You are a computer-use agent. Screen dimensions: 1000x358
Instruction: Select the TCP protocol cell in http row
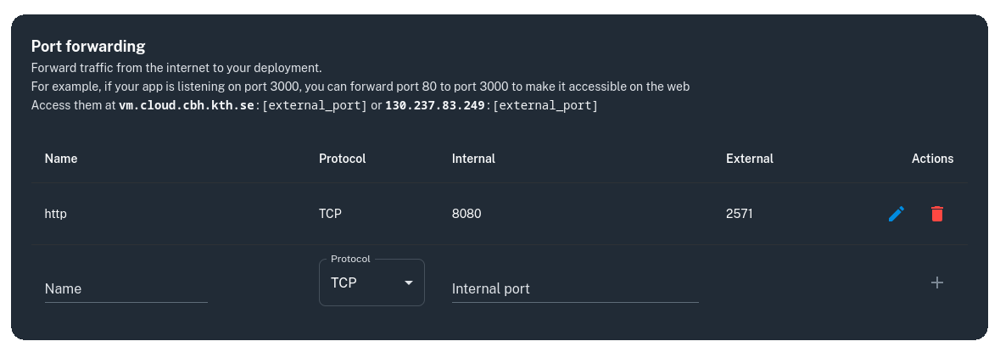click(330, 214)
